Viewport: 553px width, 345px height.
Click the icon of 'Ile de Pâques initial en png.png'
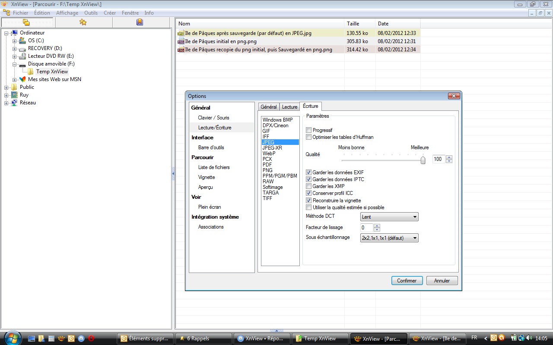[x=181, y=41]
